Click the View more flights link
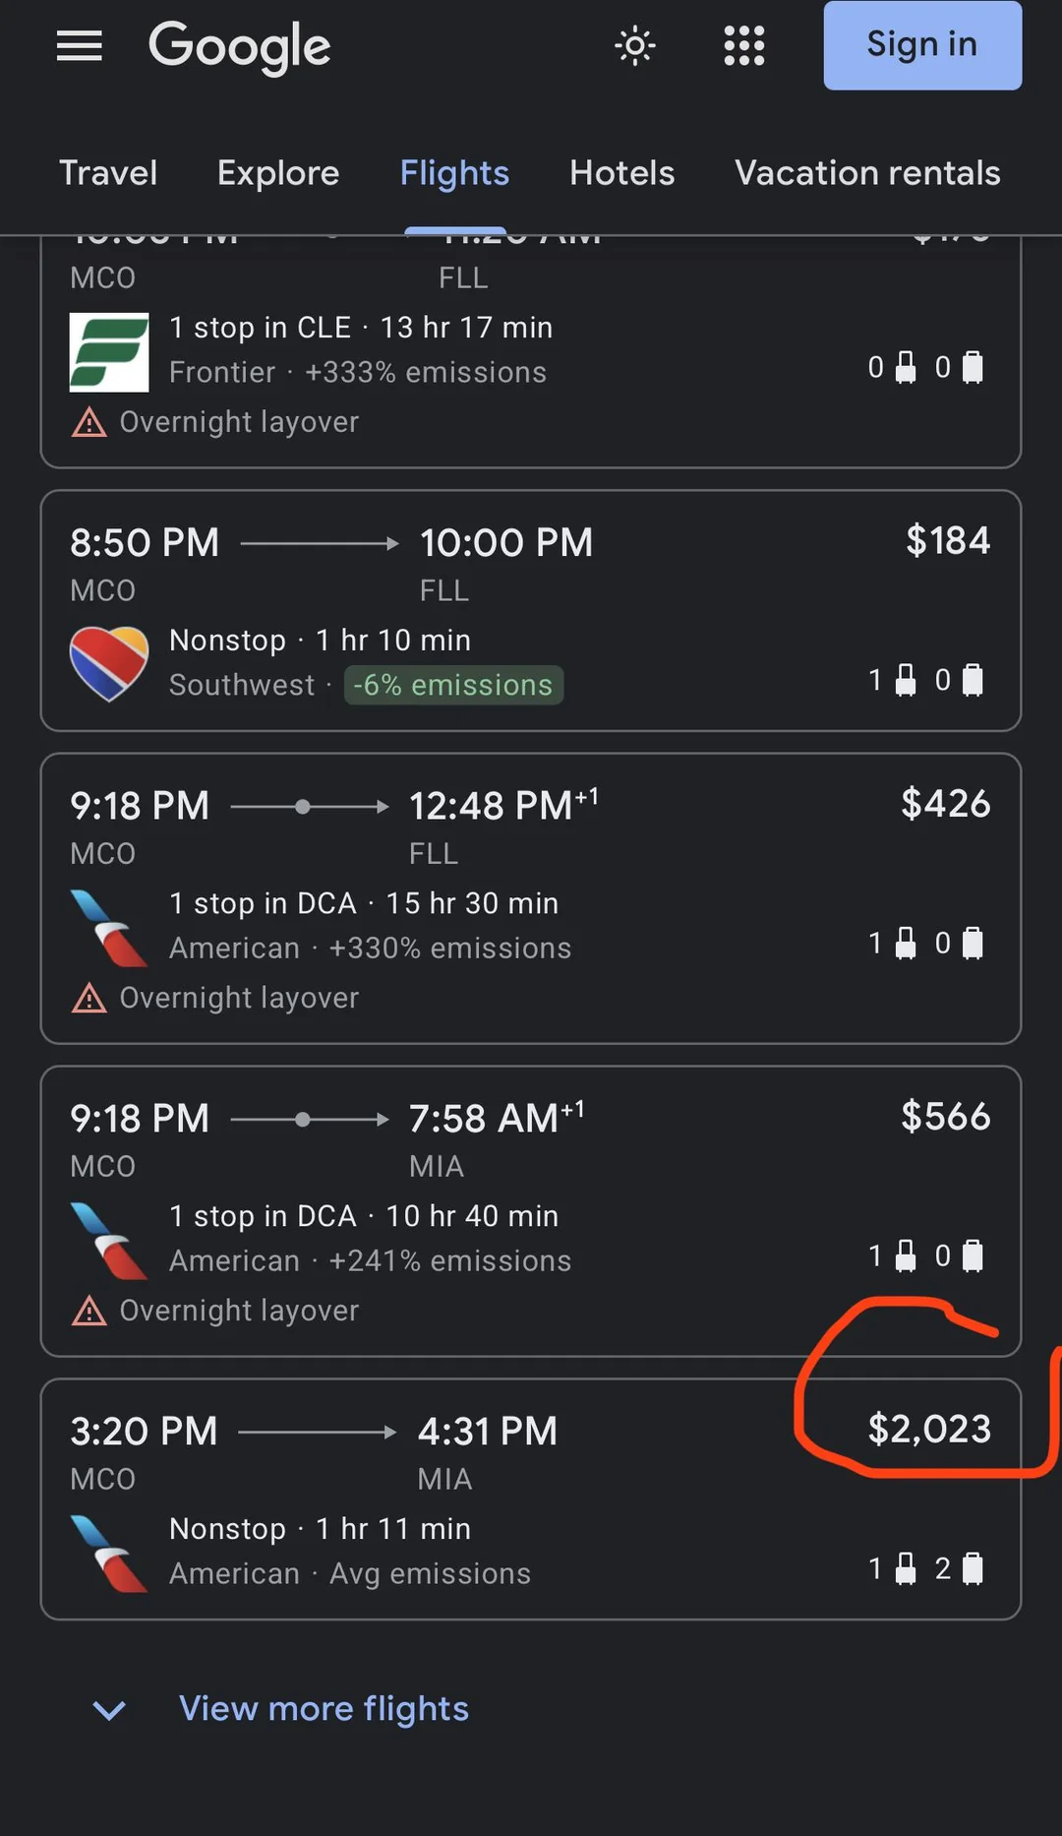 324,1709
